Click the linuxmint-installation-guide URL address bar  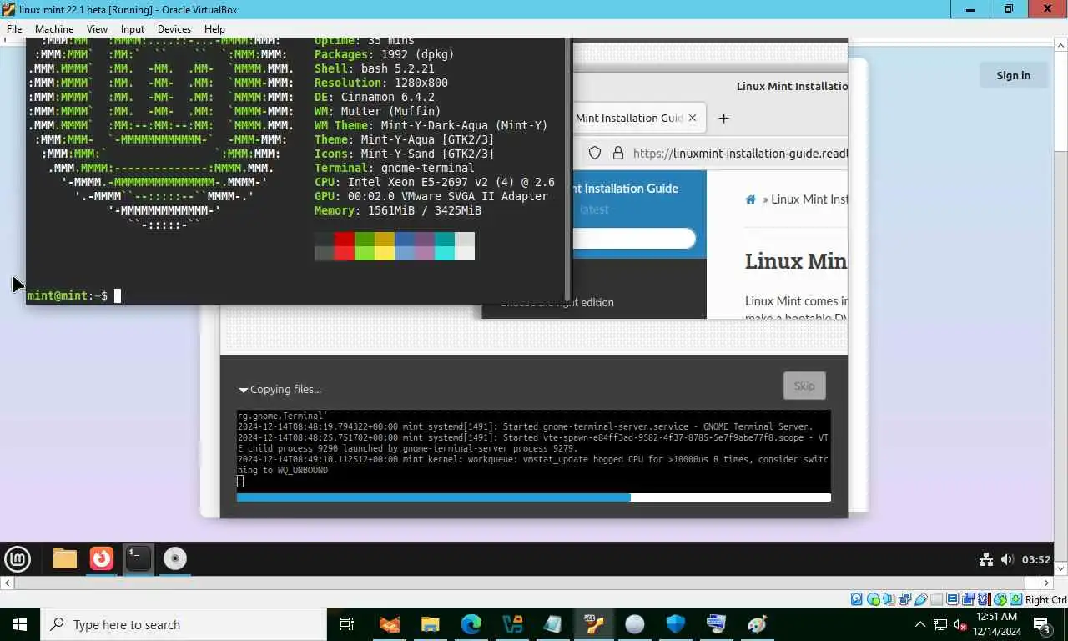pos(740,153)
